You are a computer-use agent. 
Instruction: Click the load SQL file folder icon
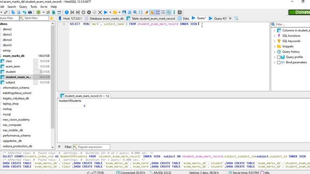(x=115, y=12)
